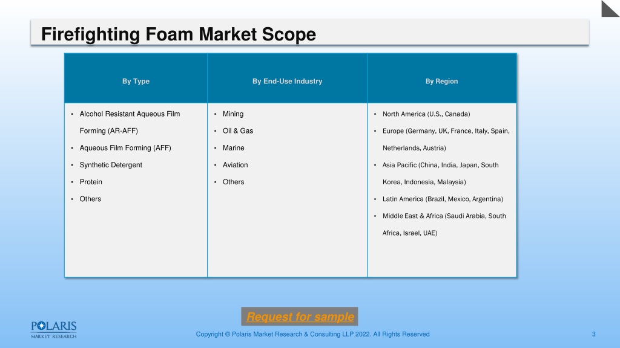Click the Protein type entry
This screenshot has height=348, width=620.
91,182
